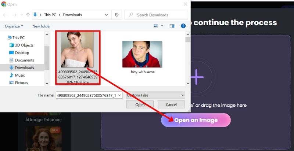
Task: Go back using the back arrow
Action: (5, 15)
